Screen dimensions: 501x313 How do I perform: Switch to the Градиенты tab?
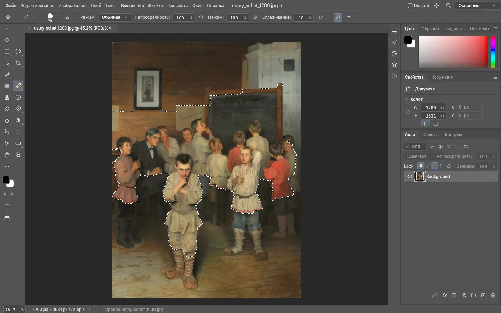455,29
